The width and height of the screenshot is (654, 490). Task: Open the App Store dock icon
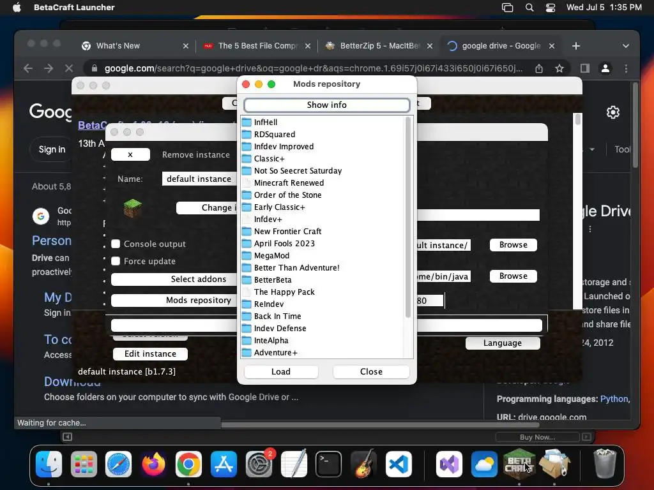[x=224, y=464]
